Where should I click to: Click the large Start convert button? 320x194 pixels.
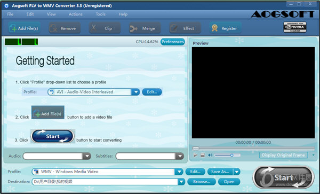[x=283, y=177]
